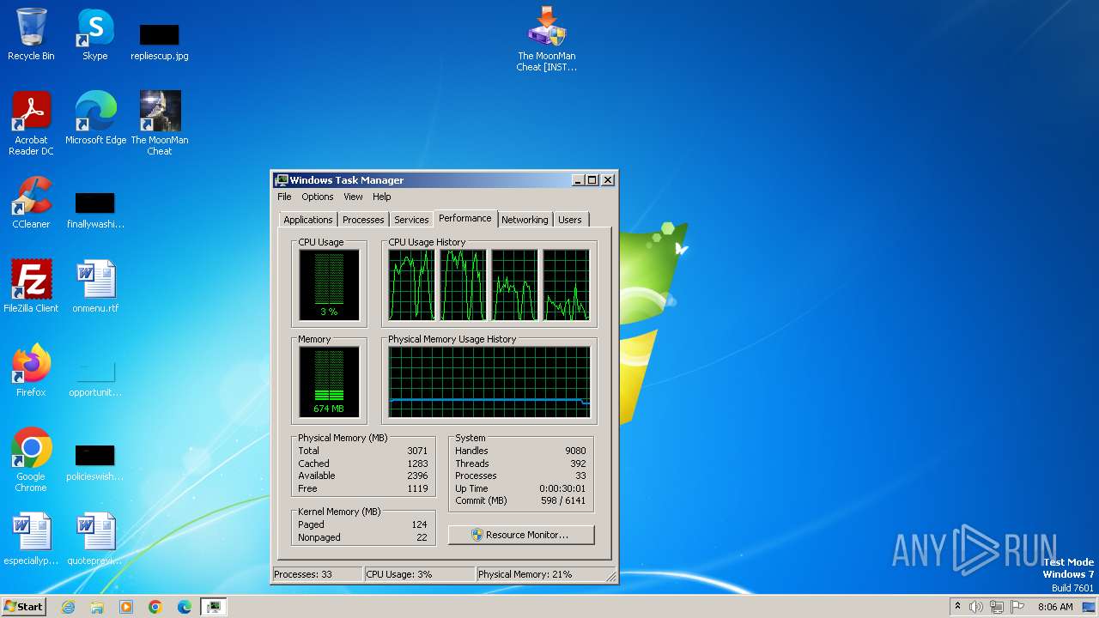Image resolution: width=1099 pixels, height=618 pixels.
Task: Click the Commit (MB) value 598 / 6141
Action: coord(562,501)
